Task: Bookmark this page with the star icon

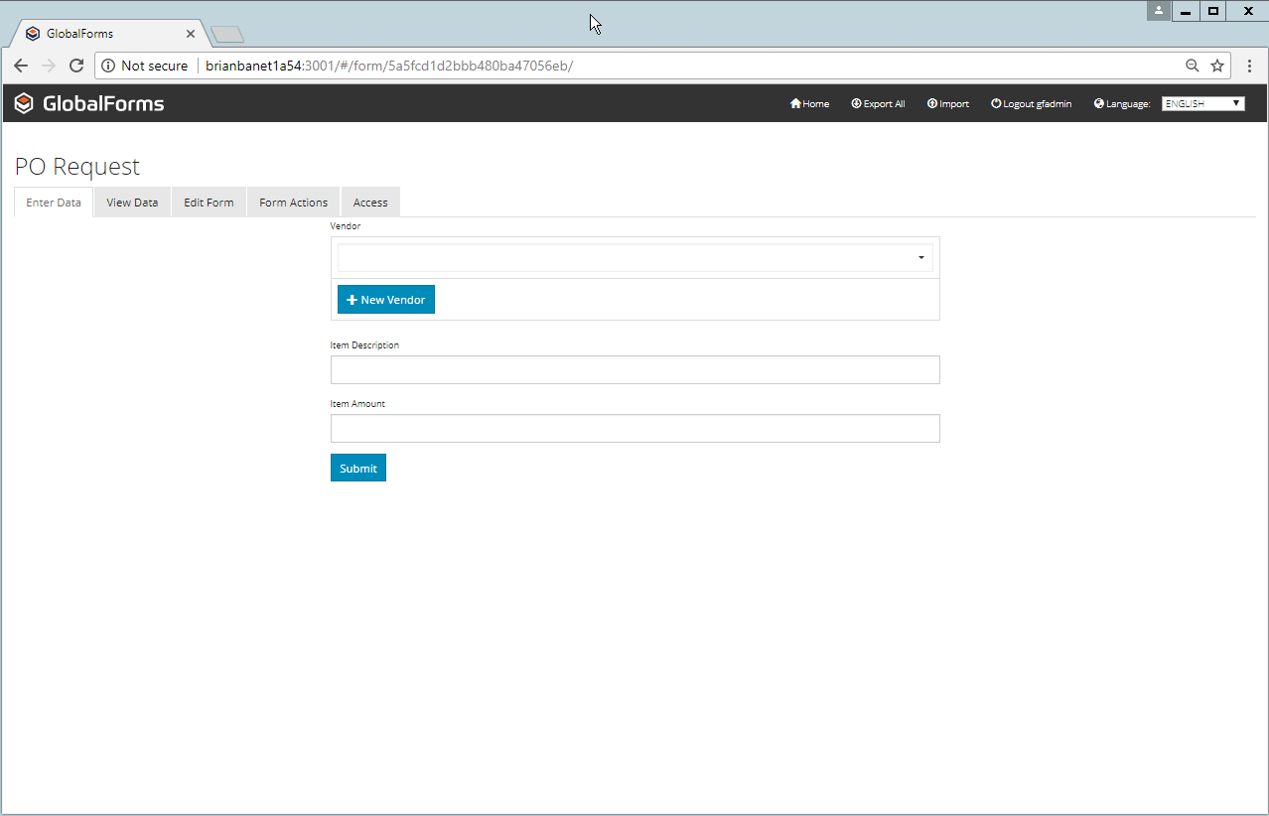Action: click(1217, 66)
